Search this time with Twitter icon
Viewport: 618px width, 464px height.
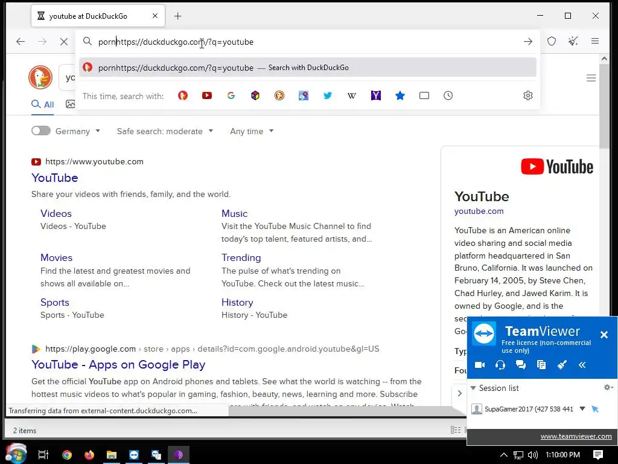pos(328,95)
